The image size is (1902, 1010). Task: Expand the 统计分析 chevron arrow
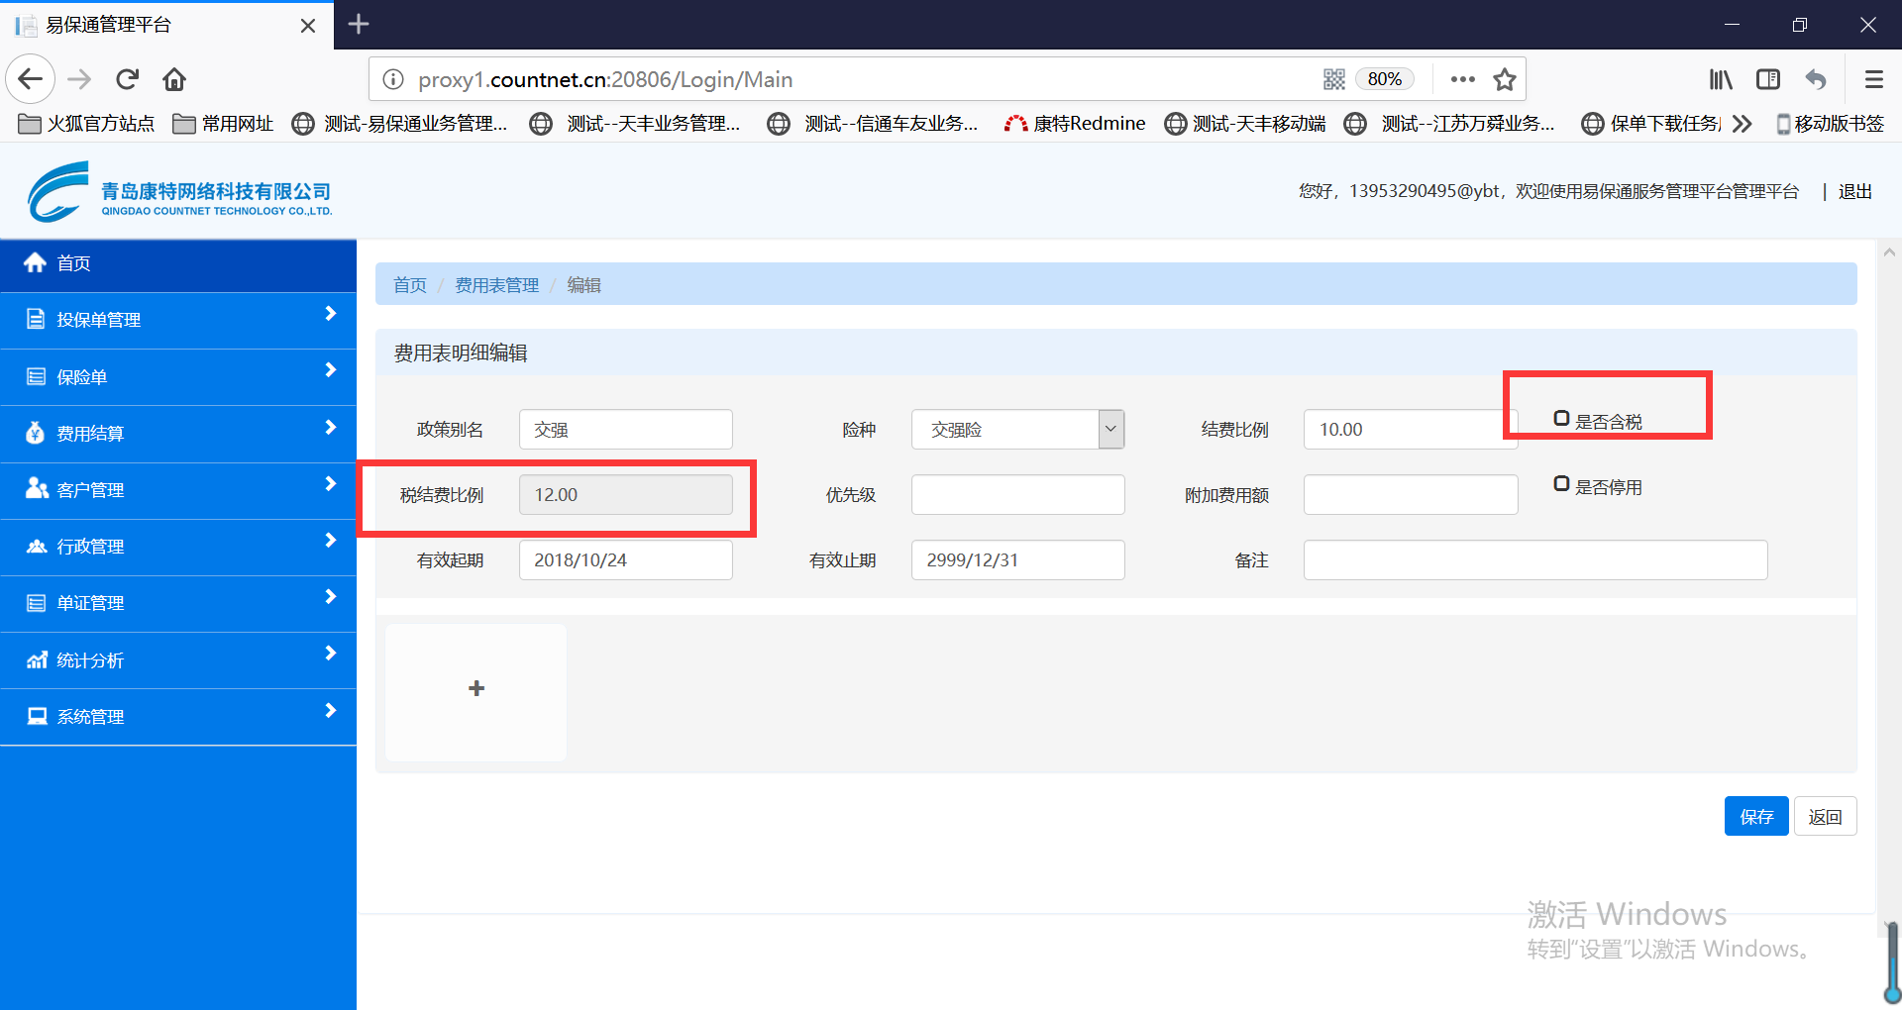[331, 654]
